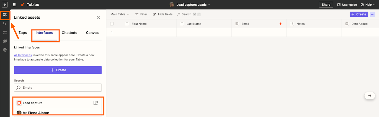Viewport: 379px width, 117px height.
Task: Open the hexagon gear sidebar icon
Action: pyautogui.click(x=5, y=50)
